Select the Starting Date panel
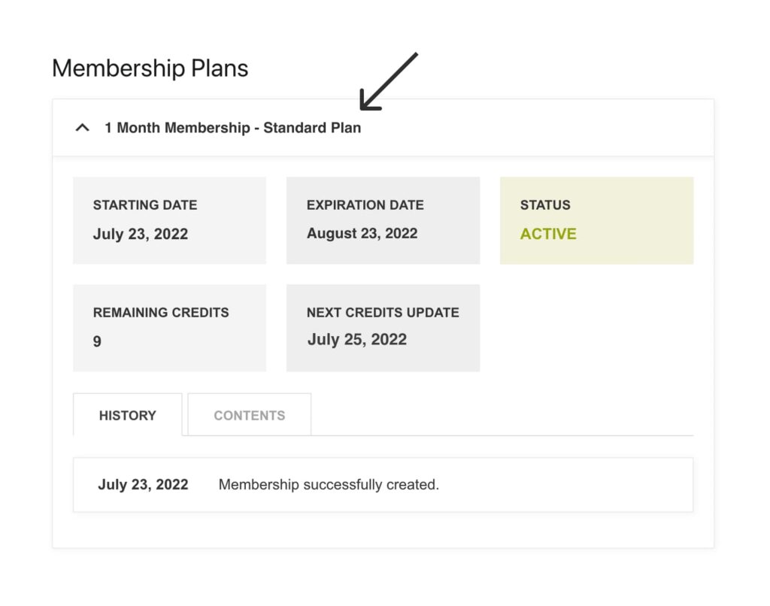The width and height of the screenshot is (770, 606). pos(169,220)
